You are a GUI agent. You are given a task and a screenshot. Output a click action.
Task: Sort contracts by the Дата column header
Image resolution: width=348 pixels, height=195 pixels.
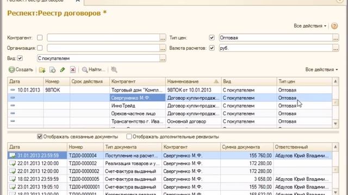(x=26, y=81)
